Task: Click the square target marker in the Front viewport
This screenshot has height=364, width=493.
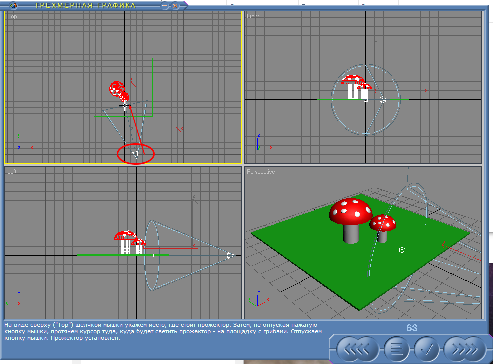Action: [x=365, y=100]
